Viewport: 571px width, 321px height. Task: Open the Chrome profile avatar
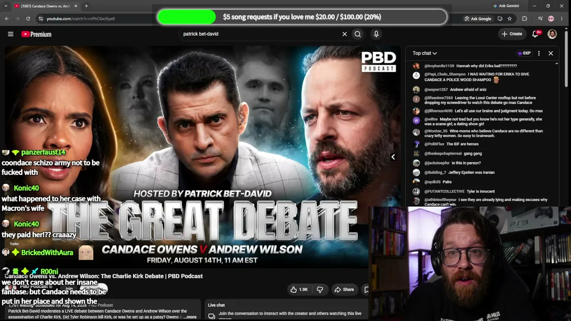pos(551,19)
